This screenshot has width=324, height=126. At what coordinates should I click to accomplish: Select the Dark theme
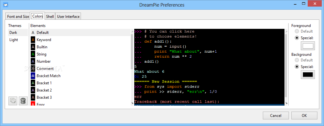pyautogui.click(x=18, y=32)
